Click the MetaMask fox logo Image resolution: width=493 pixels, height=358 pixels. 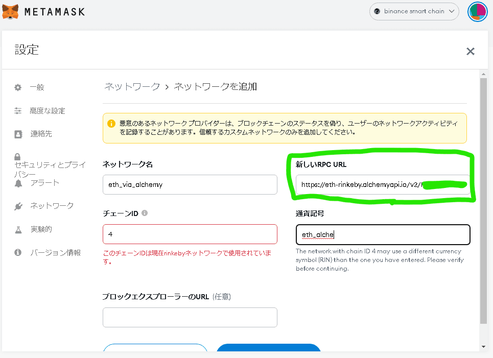(x=11, y=11)
